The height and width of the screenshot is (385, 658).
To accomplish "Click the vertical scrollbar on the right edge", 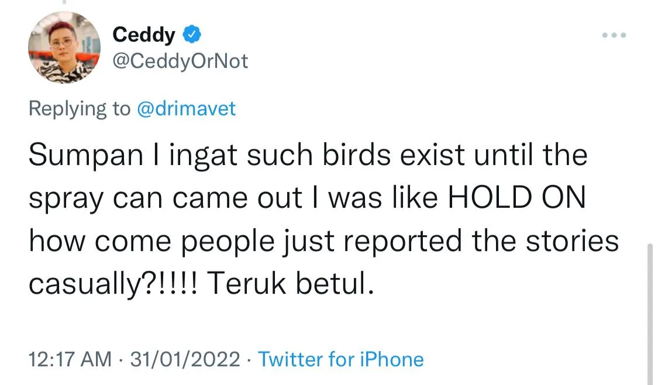I will point(650,310).
